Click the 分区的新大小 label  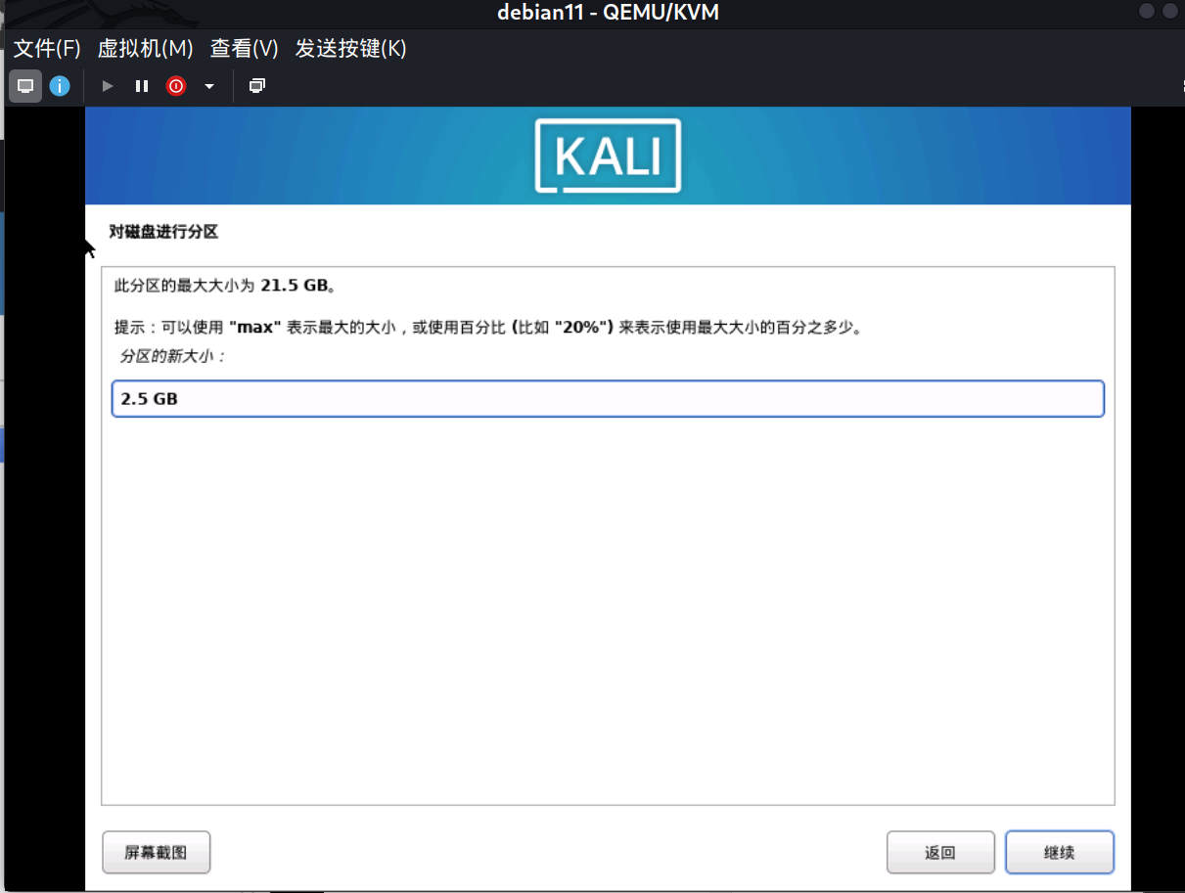[172, 356]
